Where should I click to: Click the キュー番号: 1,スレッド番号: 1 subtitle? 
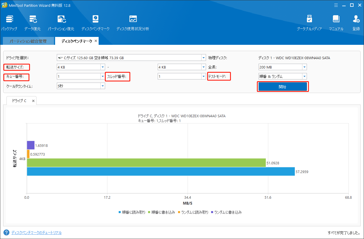tap(159, 121)
